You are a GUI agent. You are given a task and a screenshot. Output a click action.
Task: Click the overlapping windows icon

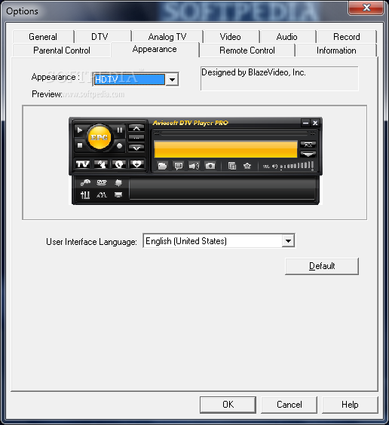click(232, 166)
